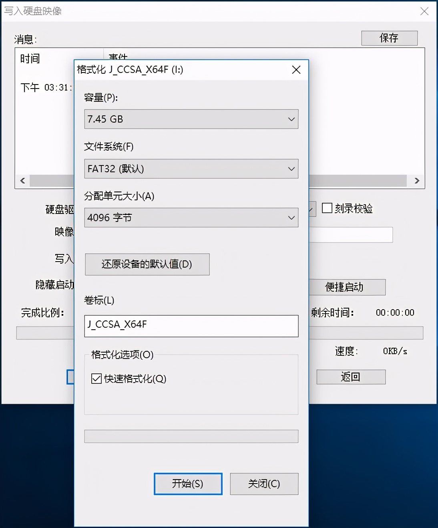
Task: Click 保存 button in write disk image window
Action: pyautogui.click(x=389, y=38)
